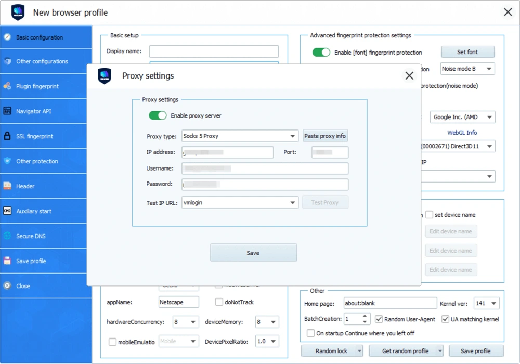Save the proxy settings

click(253, 252)
